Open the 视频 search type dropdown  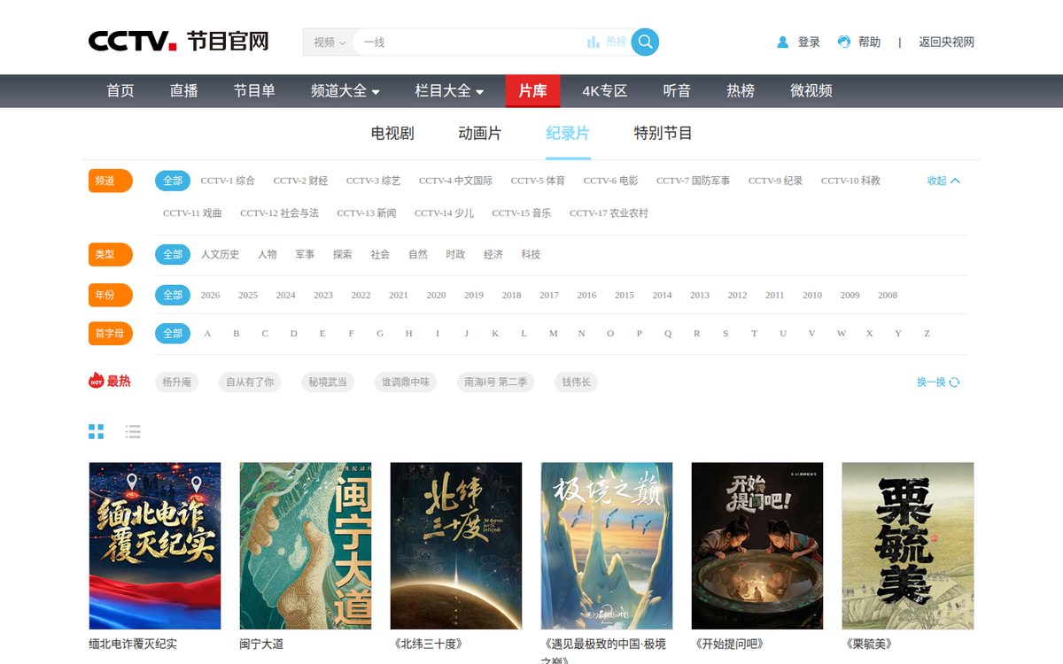(x=329, y=42)
